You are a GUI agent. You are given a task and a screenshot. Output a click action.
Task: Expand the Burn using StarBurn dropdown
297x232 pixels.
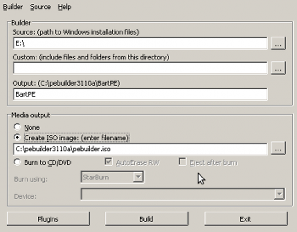pyautogui.click(x=138, y=177)
